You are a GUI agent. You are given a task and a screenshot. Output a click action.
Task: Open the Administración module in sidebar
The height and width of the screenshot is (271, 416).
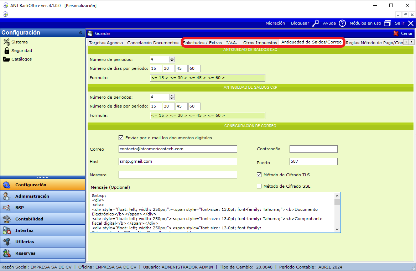[x=32, y=196]
